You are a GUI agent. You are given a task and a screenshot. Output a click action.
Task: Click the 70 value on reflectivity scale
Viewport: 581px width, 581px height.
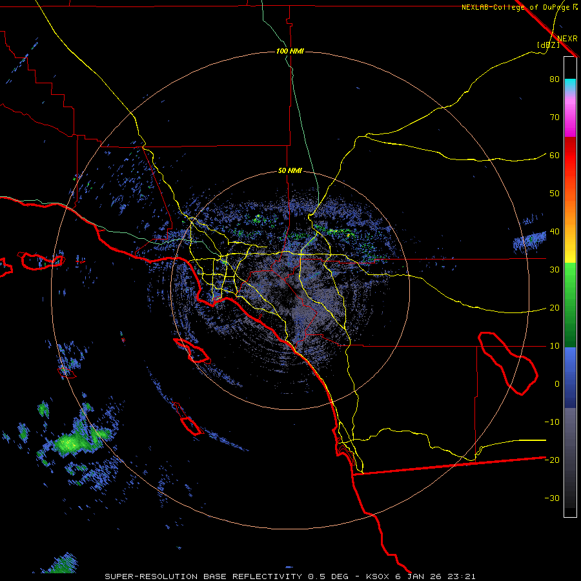click(x=555, y=117)
